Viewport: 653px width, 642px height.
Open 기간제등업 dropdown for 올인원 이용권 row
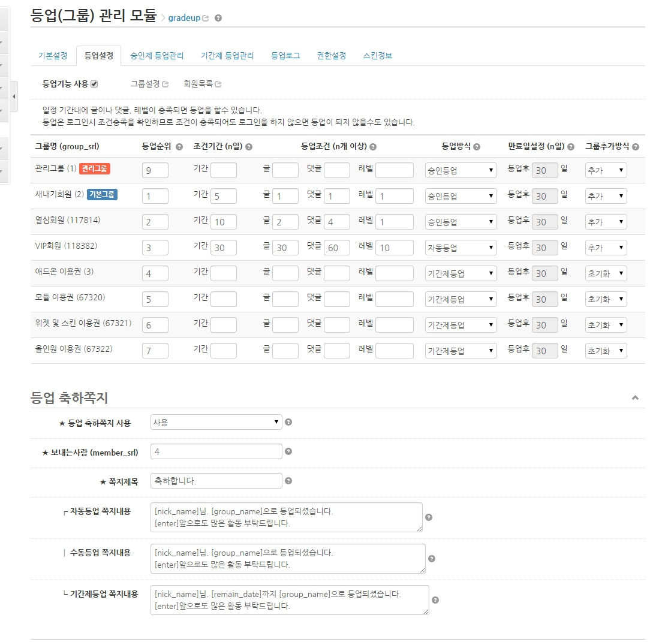tap(461, 351)
